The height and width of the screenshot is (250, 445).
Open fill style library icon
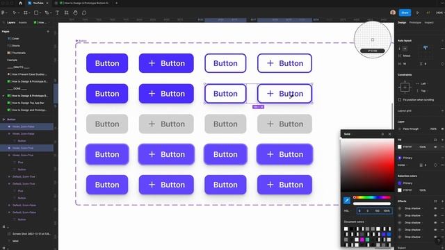tap(435, 140)
